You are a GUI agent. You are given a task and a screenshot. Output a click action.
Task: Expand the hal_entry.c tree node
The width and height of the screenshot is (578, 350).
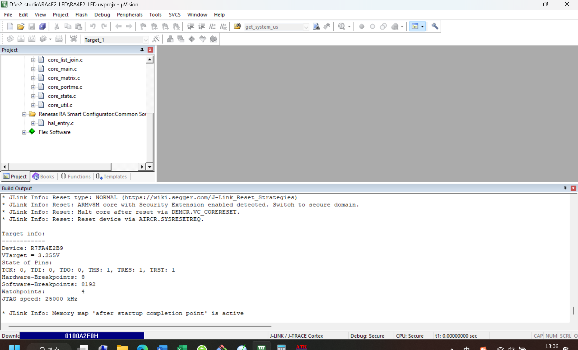pos(33,123)
